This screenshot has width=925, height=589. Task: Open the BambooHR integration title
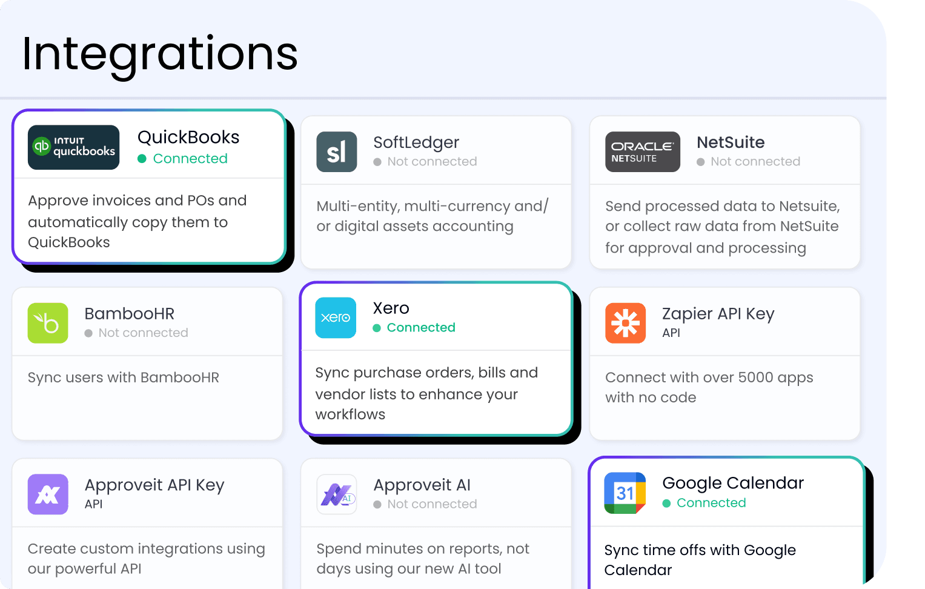tap(129, 313)
